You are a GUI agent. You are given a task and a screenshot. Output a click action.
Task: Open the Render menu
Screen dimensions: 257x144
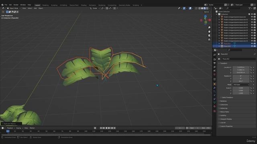click(x=16, y=5)
